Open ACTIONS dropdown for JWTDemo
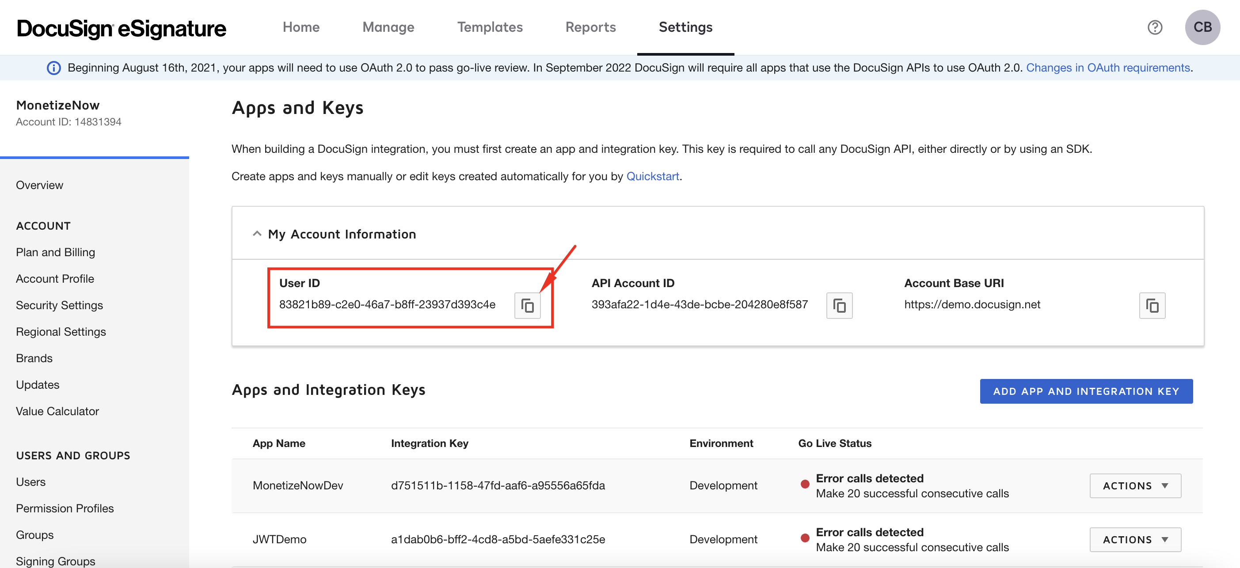This screenshot has height=568, width=1240. pos(1135,540)
